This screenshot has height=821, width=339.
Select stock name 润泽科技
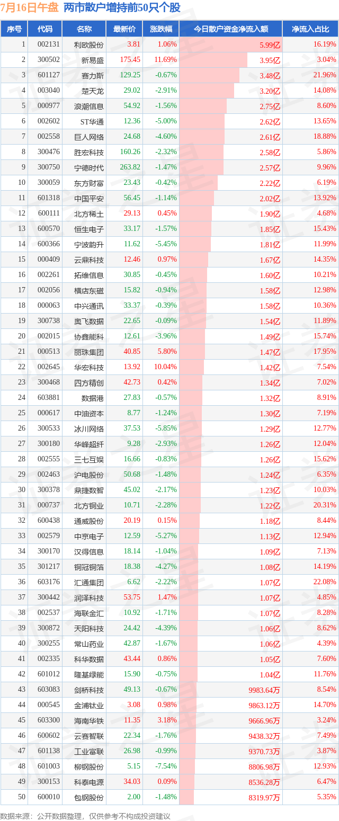point(89,598)
